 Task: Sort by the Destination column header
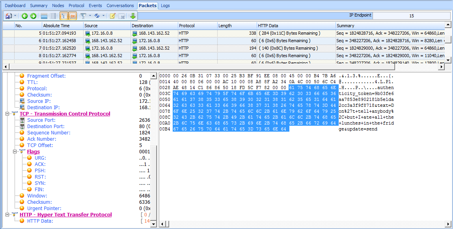point(154,26)
